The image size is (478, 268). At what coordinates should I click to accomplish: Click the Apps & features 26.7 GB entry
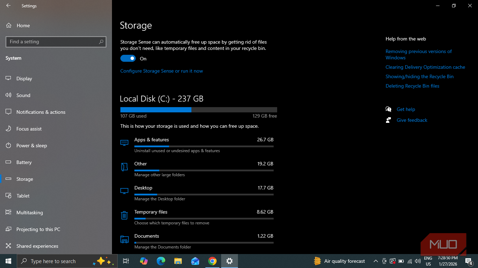pyautogui.click(x=197, y=145)
